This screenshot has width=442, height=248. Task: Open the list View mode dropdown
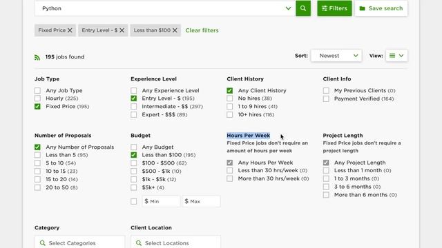tap(396, 56)
